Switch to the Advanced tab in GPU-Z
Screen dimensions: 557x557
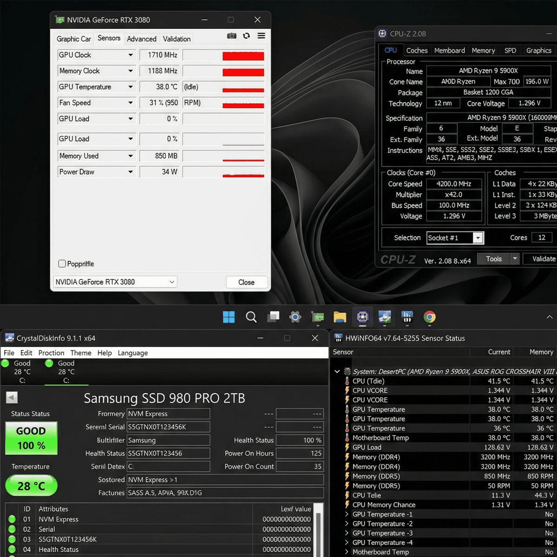[x=142, y=39]
